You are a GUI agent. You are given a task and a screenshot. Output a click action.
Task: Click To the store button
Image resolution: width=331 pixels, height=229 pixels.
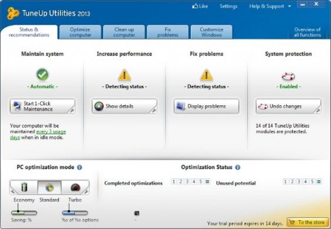coord(308,223)
